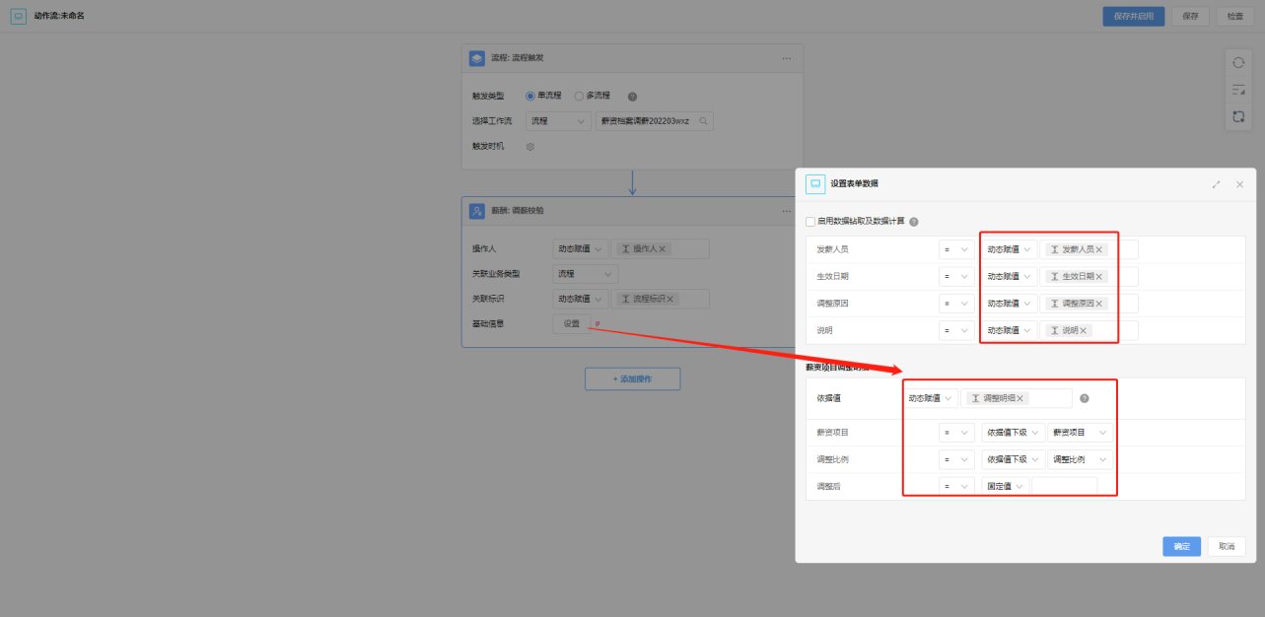
Task: Click the empty 调整后 fixed value input
Action: coord(1064,486)
